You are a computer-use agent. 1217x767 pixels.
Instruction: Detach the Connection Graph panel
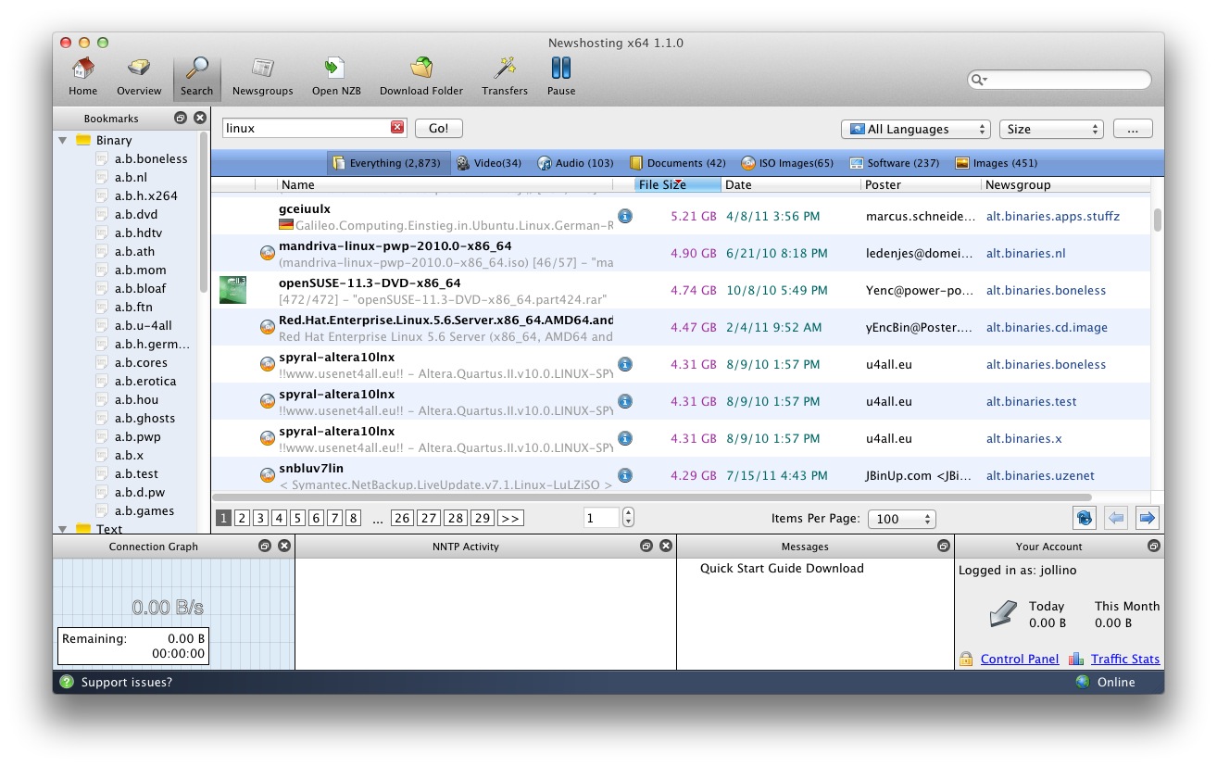coord(265,547)
